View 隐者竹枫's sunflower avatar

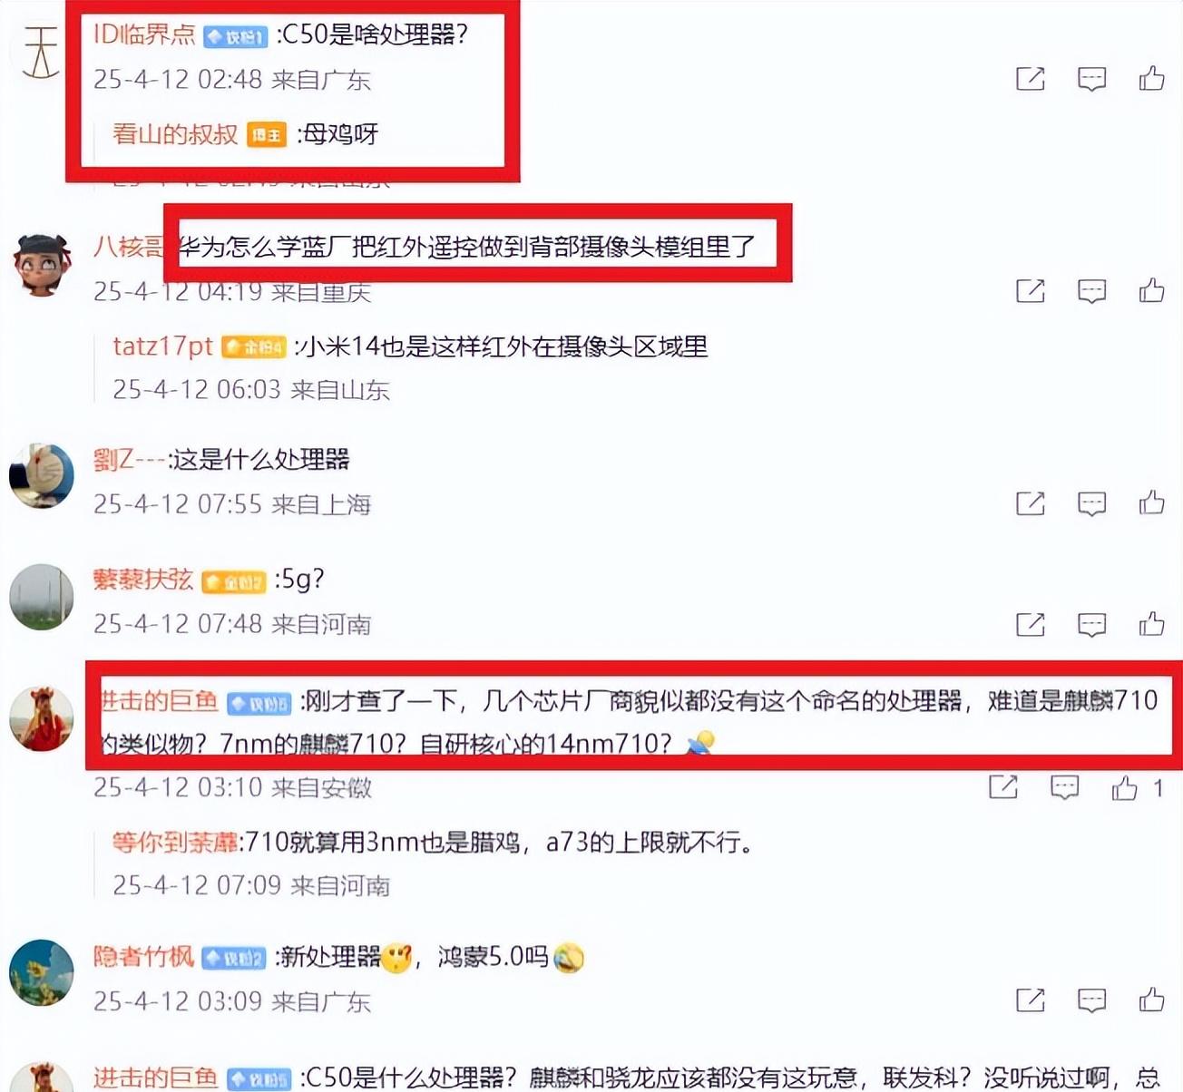[42, 972]
